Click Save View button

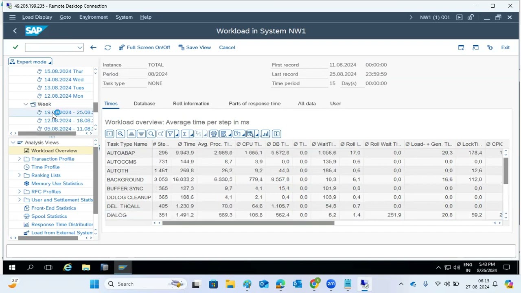(195, 48)
